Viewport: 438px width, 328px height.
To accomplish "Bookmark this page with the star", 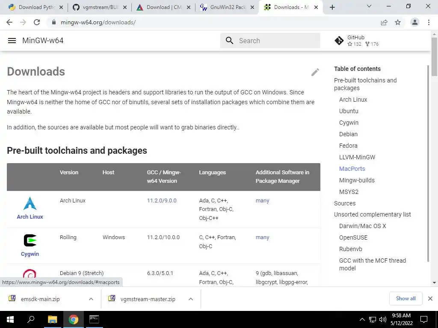I will click(x=398, y=22).
